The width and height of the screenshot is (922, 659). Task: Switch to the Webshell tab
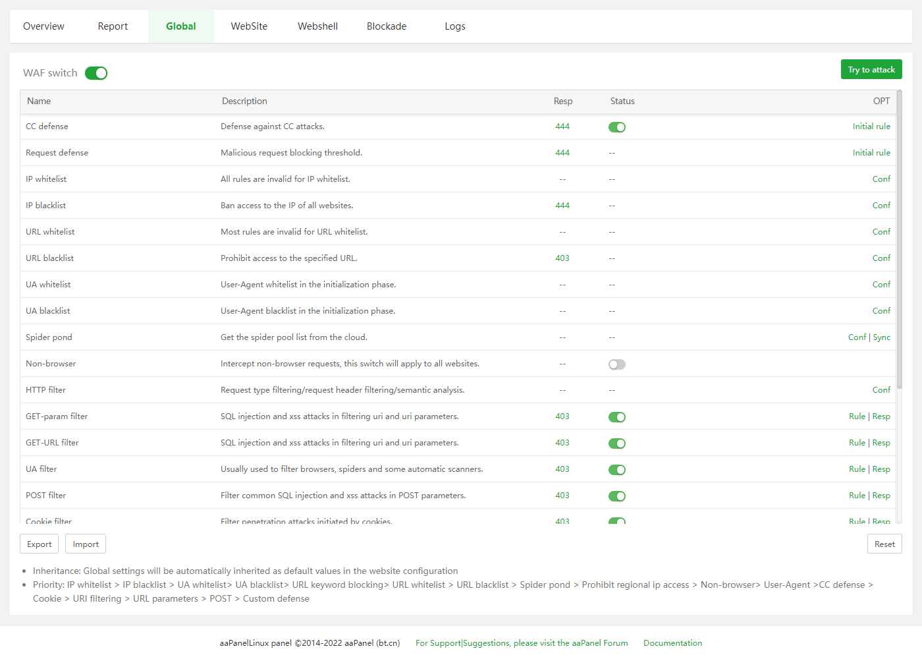(317, 26)
